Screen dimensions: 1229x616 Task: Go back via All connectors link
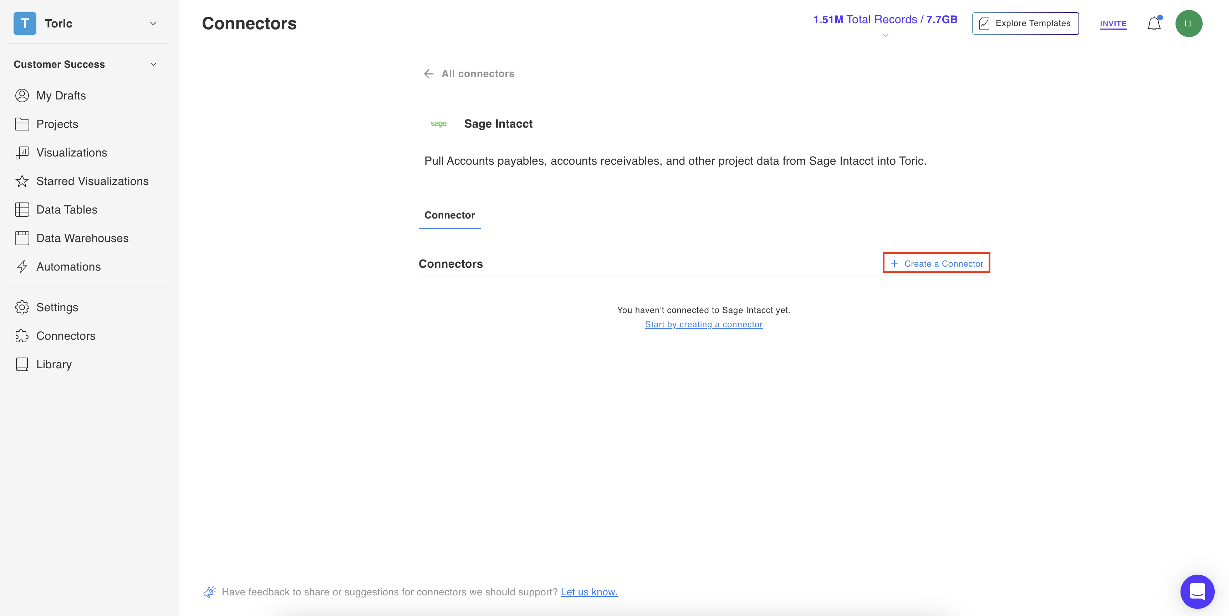[x=478, y=73]
